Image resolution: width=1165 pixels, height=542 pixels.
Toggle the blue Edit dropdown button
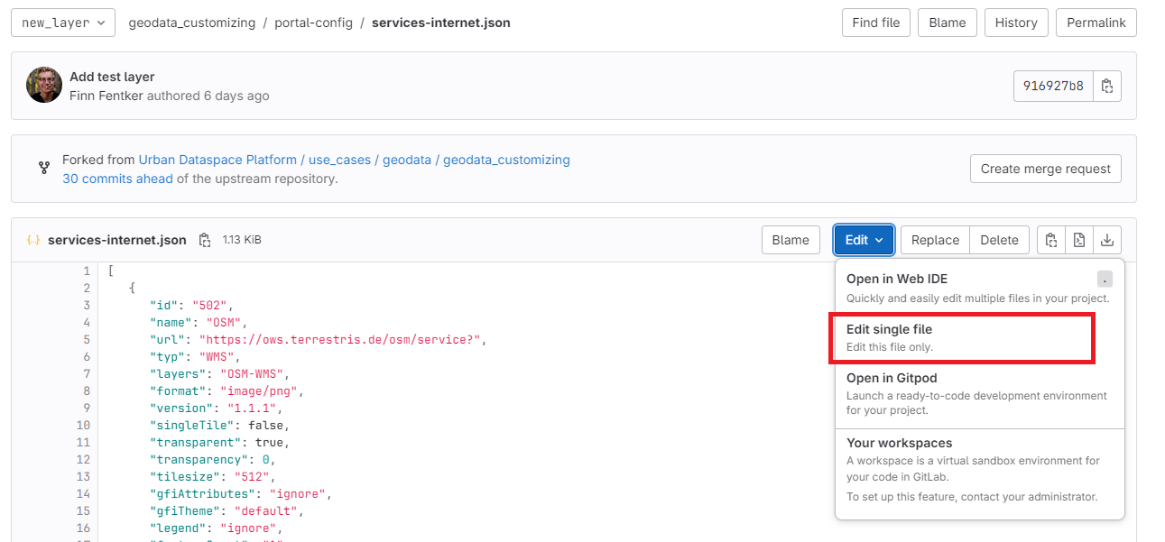click(x=865, y=240)
